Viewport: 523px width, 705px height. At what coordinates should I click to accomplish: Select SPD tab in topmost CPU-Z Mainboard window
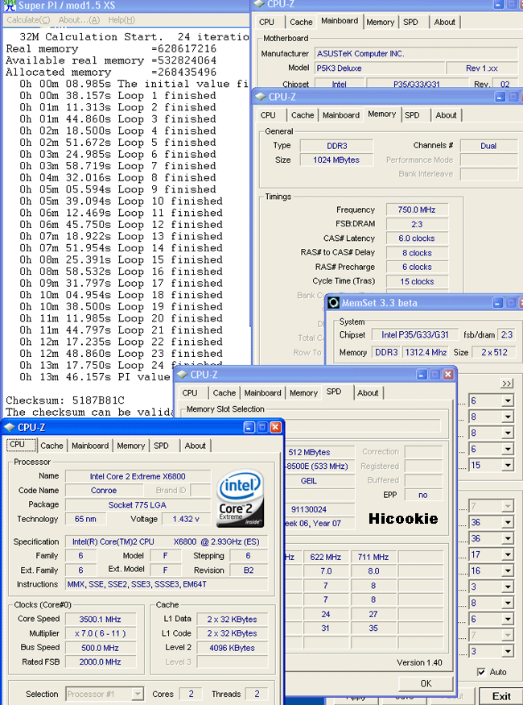pyautogui.click(x=411, y=22)
